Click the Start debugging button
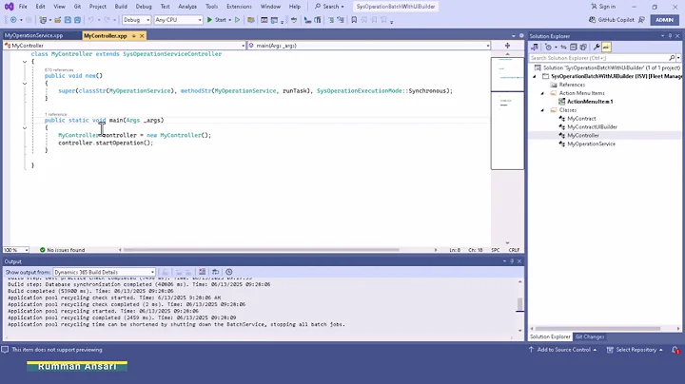 (218, 20)
